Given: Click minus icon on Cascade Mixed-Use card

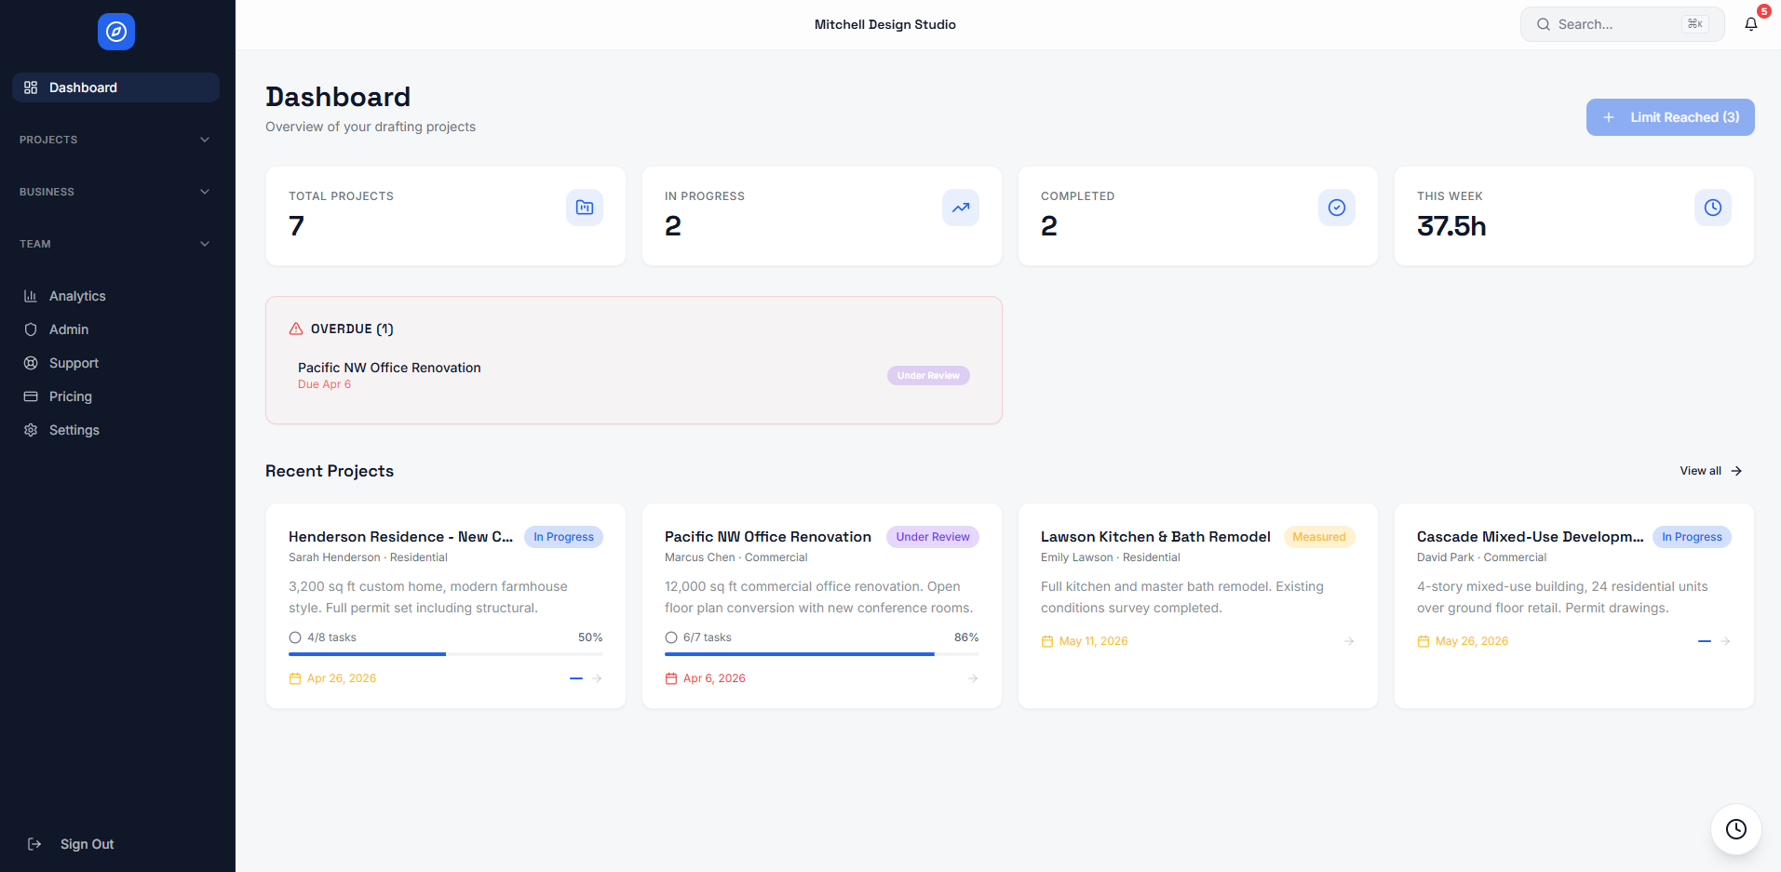Looking at the screenshot, I should point(1704,641).
